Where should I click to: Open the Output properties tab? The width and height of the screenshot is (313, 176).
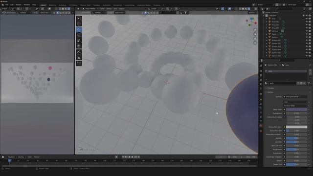point(261,75)
